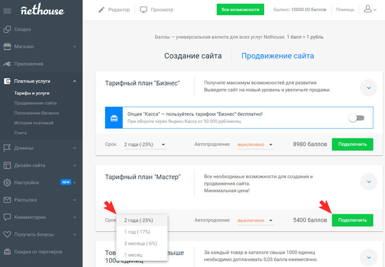Click the Nethouse logo

(42, 10)
